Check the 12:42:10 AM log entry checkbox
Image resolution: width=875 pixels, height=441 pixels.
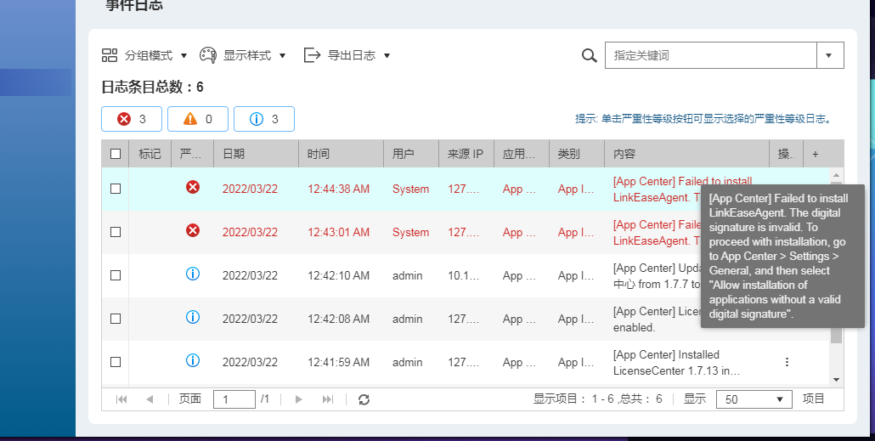click(x=116, y=275)
